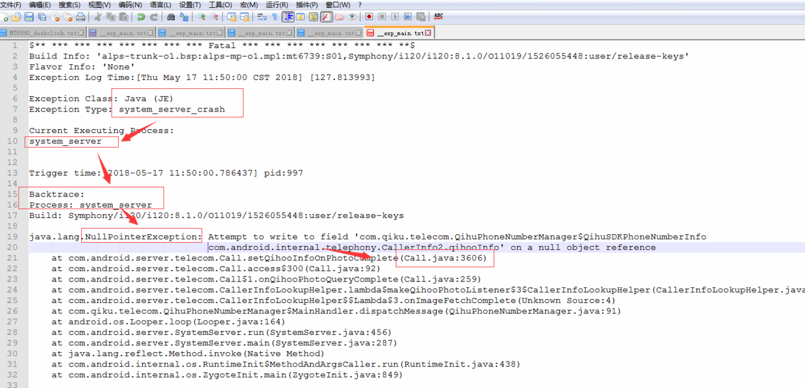Print the document using the printer icon

pyautogui.click(x=80, y=16)
